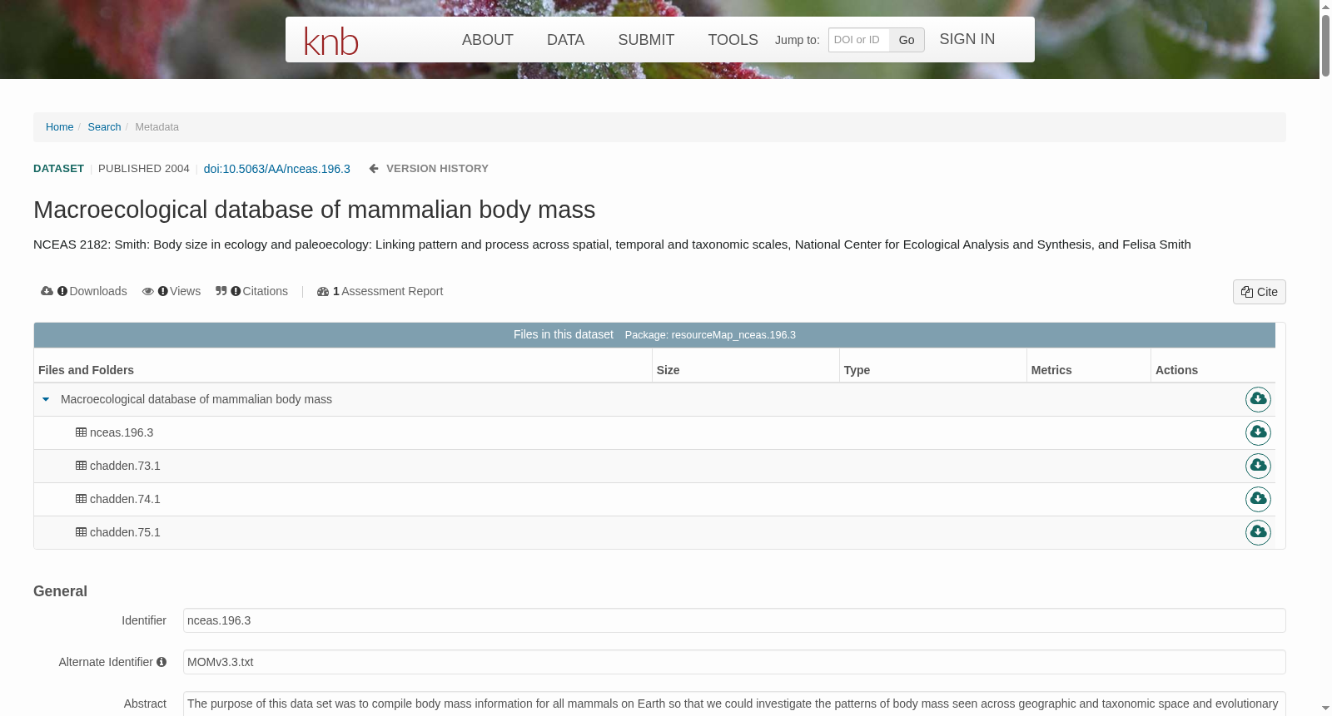Click the Identifier field showing nceas.196.3
1332x716 pixels.
click(734, 620)
